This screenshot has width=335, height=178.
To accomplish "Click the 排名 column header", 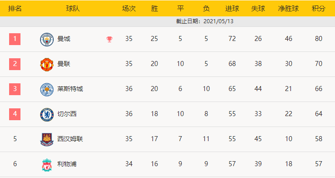I will tap(15, 9).
